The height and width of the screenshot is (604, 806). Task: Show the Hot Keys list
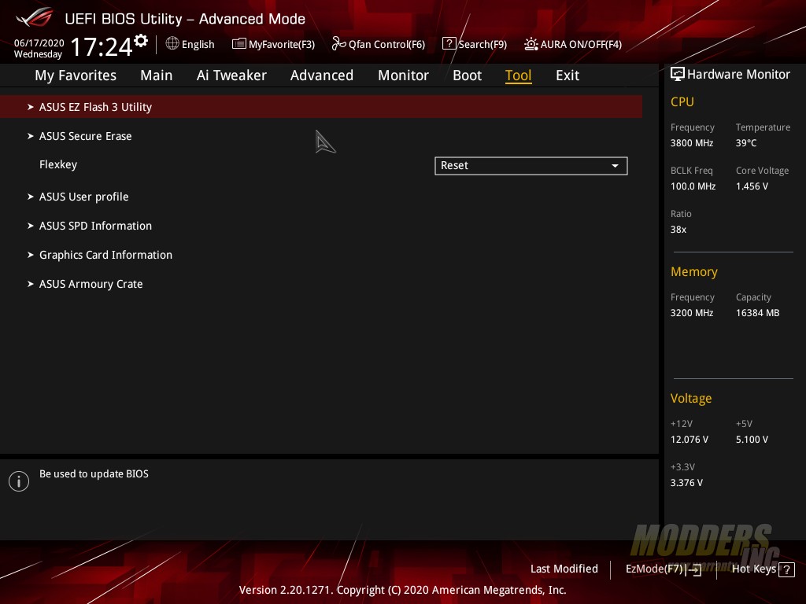click(753, 569)
